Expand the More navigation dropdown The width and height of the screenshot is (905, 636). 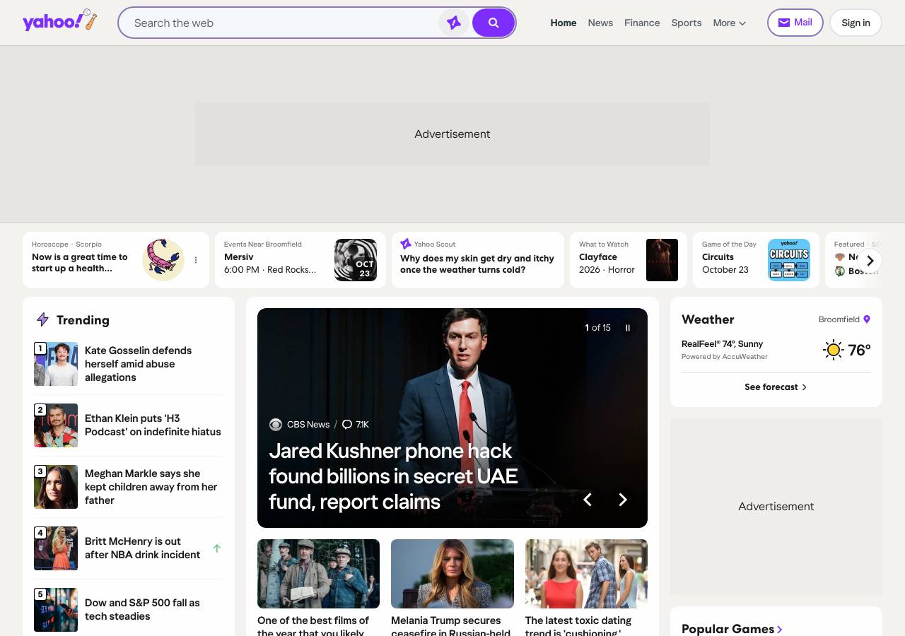coord(730,23)
